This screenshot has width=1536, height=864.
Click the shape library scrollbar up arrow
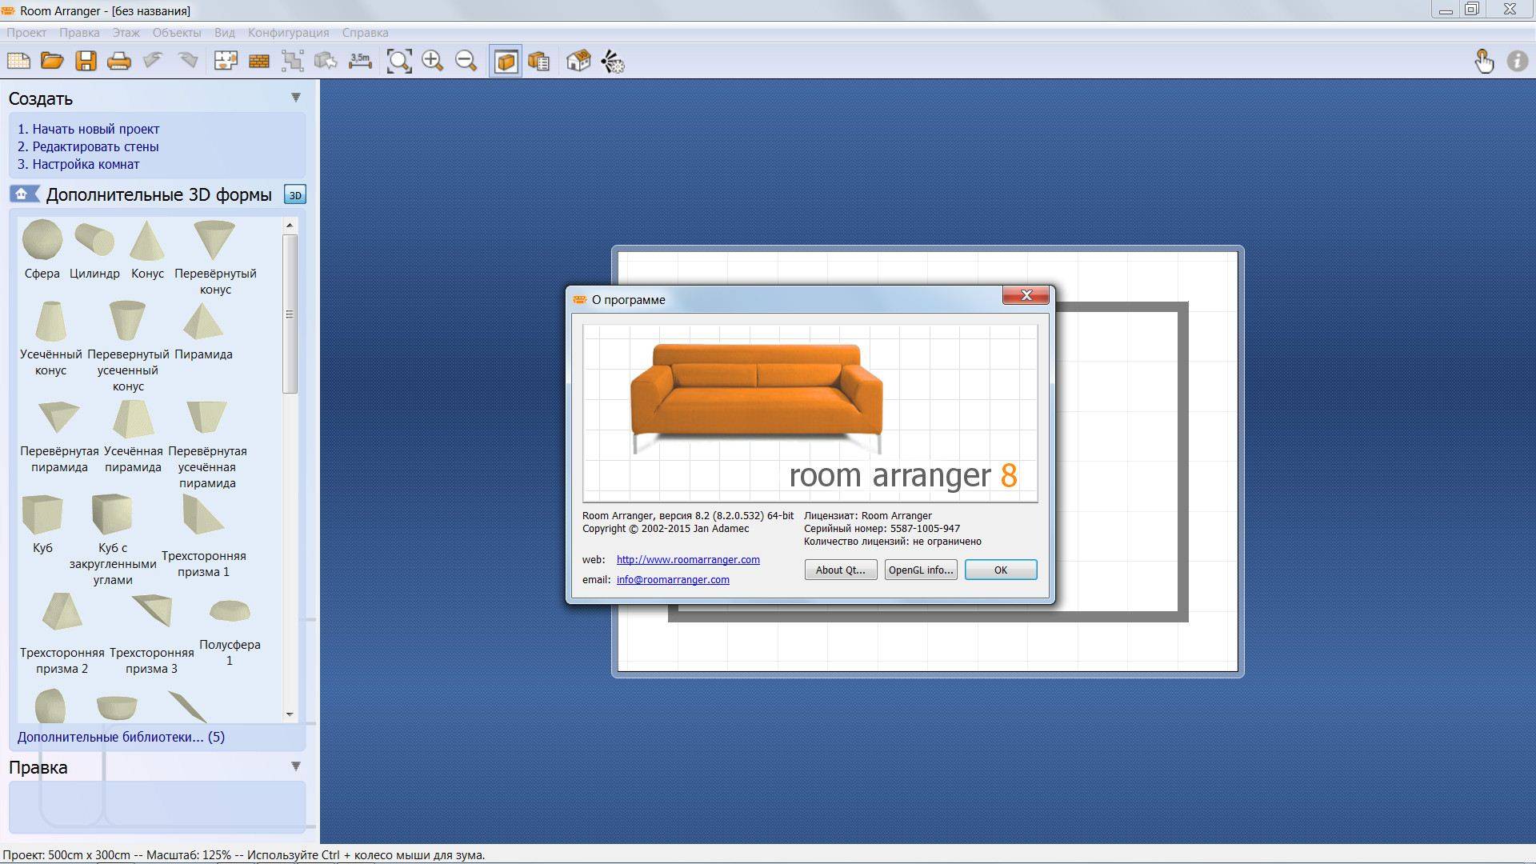(290, 226)
